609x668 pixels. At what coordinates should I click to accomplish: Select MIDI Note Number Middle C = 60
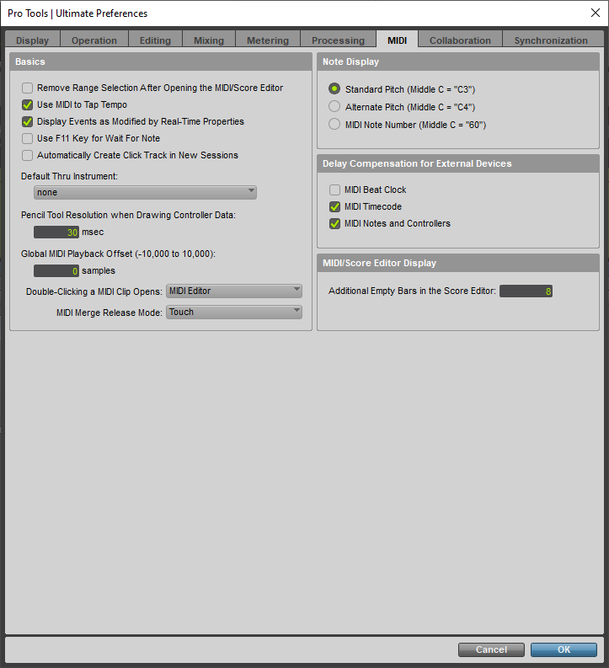point(334,125)
